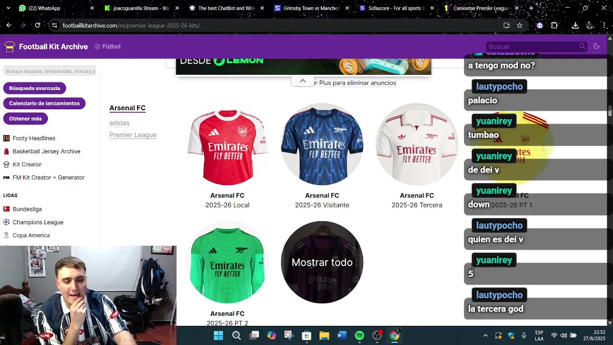
Task: View site information icon in address bar
Action: (55, 25)
